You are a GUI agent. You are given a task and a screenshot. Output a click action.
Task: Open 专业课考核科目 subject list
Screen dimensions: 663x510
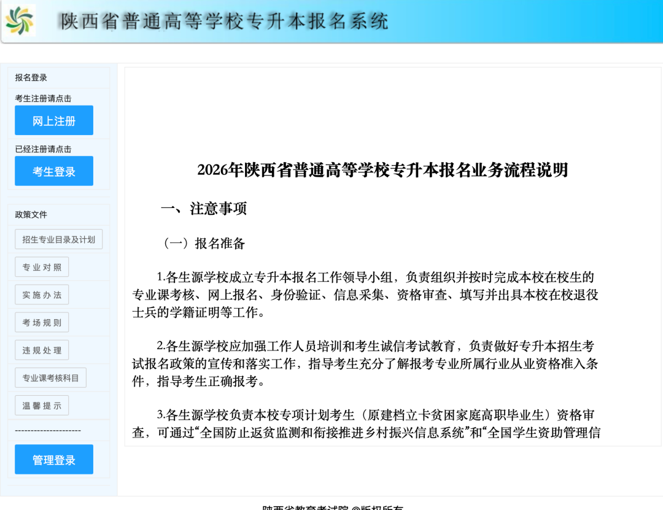tap(50, 377)
